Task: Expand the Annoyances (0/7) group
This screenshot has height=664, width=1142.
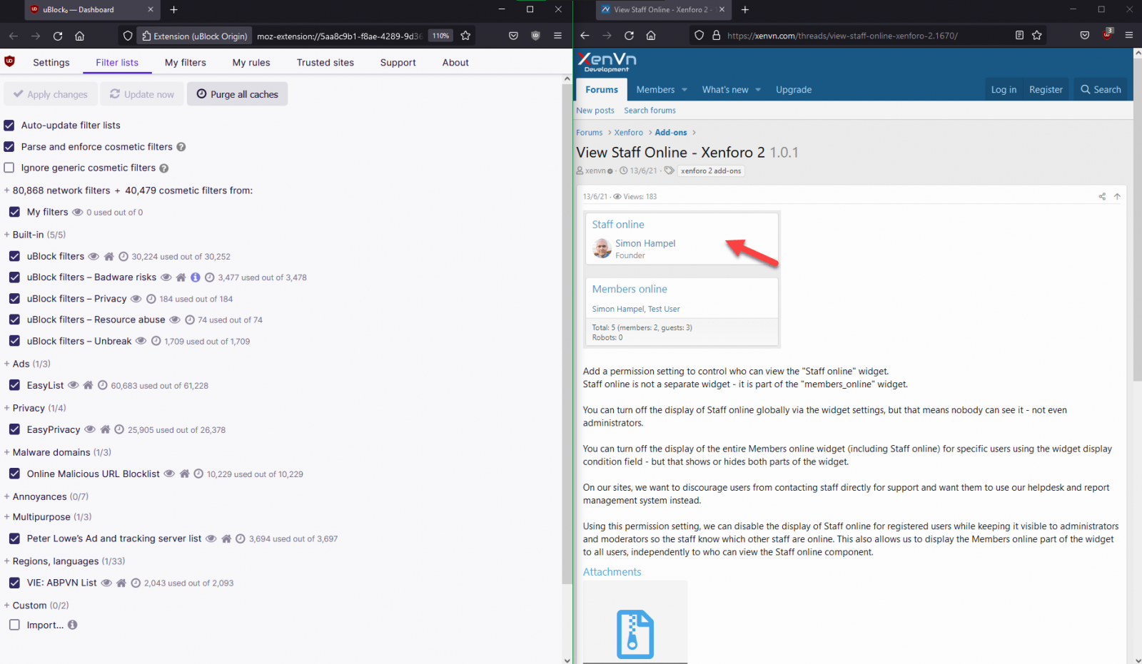Action: (46, 496)
